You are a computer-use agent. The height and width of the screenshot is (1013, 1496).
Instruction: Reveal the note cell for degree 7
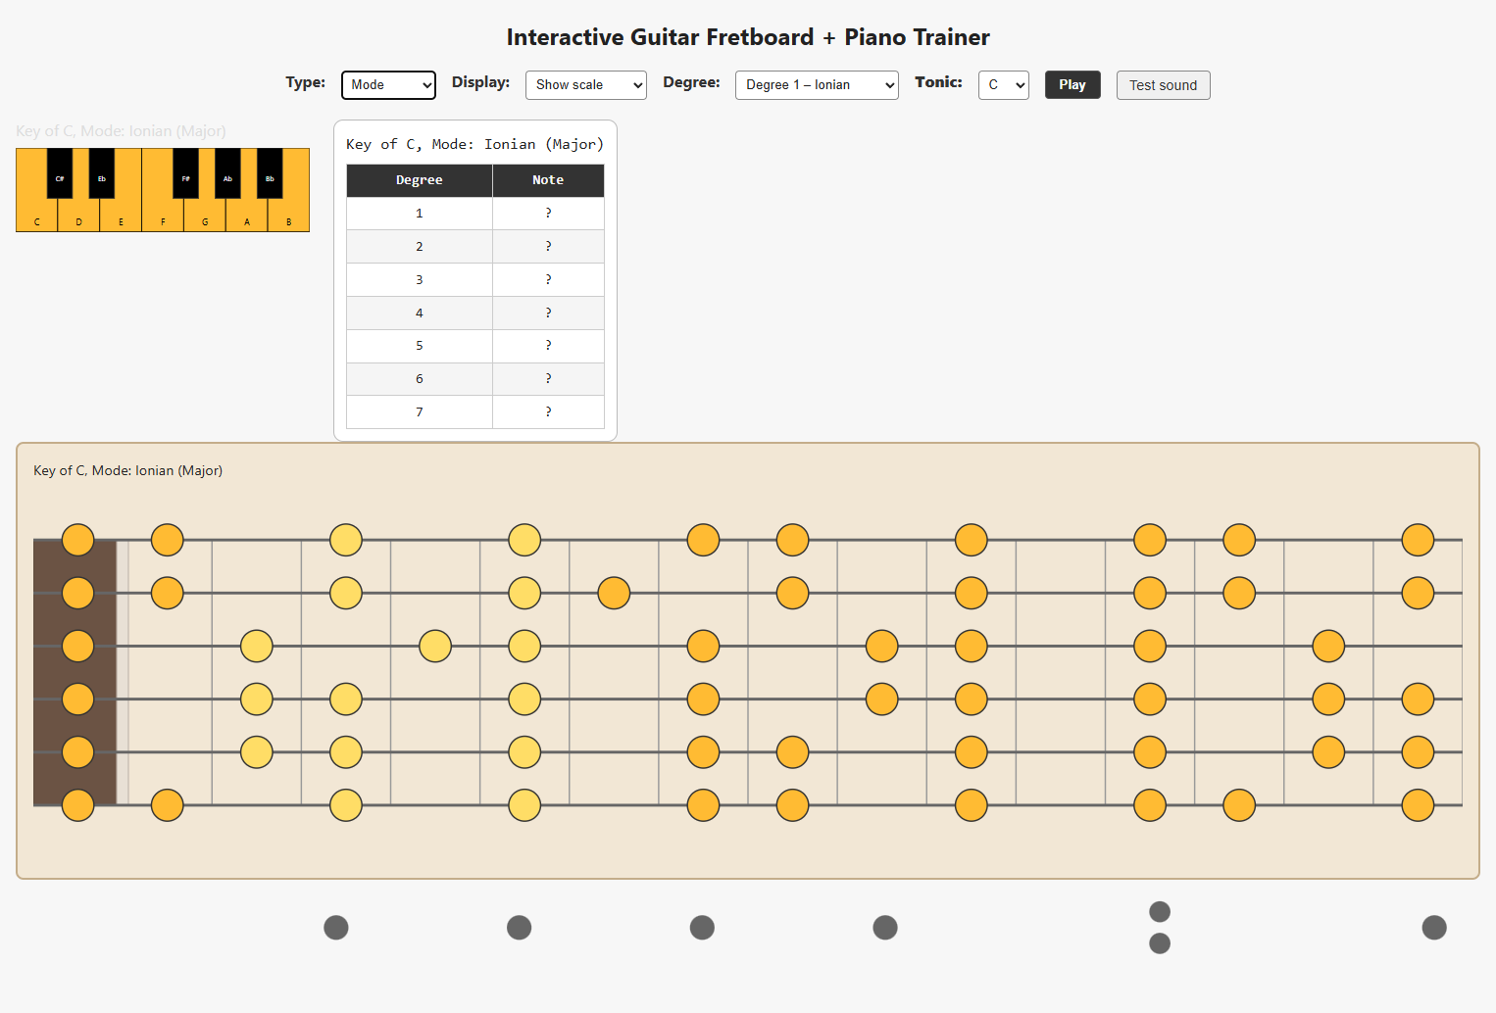point(548,412)
